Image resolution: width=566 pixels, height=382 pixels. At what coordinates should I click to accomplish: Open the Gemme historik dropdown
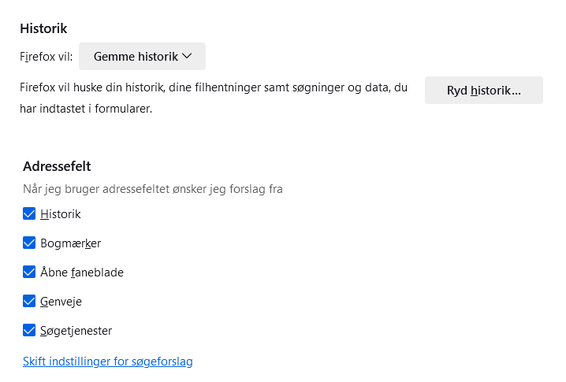142,56
